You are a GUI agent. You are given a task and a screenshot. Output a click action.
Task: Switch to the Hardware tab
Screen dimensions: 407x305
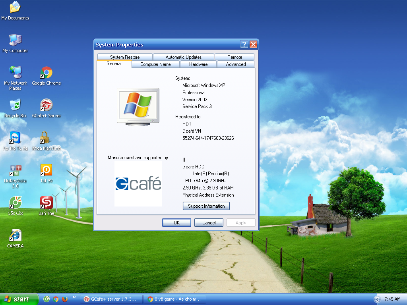pos(198,64)
